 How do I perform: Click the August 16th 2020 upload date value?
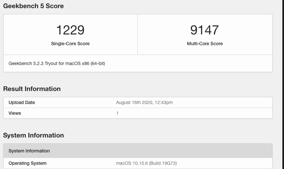coord(144,102)
